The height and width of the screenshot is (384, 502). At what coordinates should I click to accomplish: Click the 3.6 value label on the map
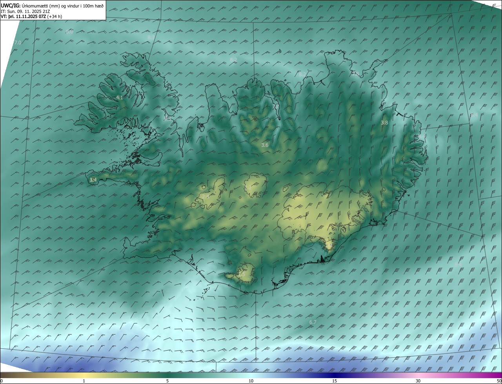265,145
